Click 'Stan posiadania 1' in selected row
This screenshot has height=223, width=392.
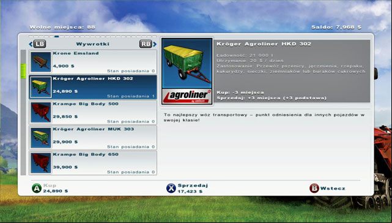pyautogui.click(x=131, y=96)
